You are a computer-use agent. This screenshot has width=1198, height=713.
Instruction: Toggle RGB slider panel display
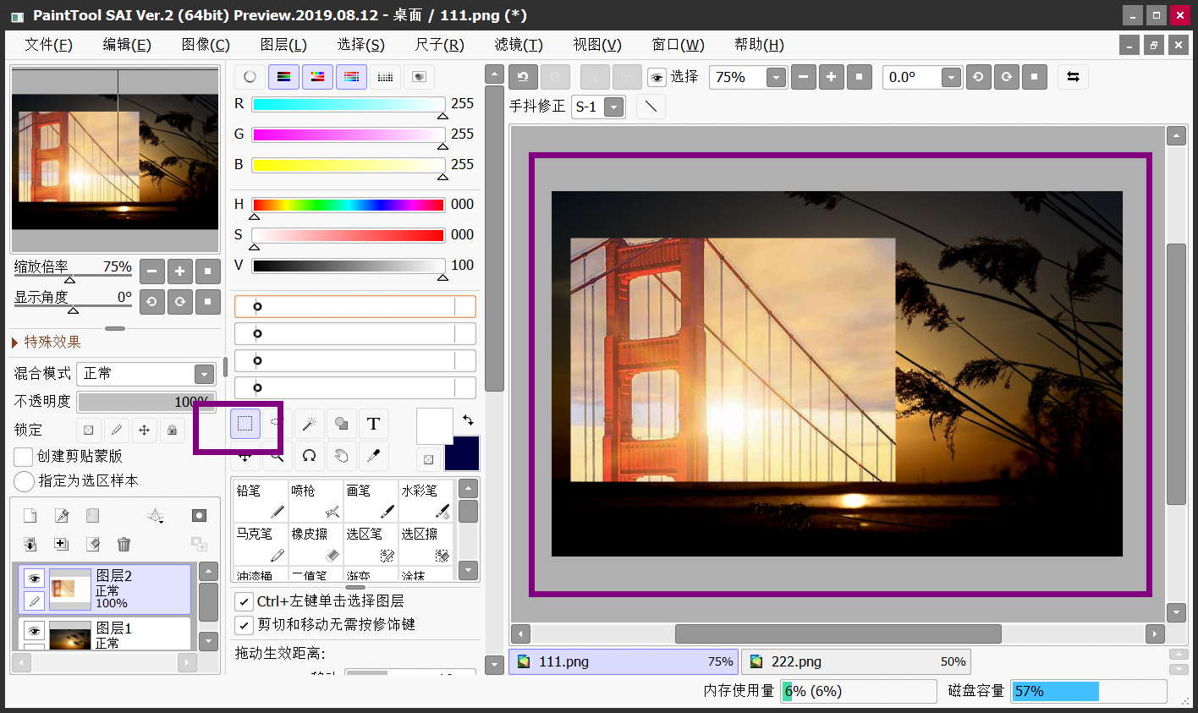(x=283, y=77)
